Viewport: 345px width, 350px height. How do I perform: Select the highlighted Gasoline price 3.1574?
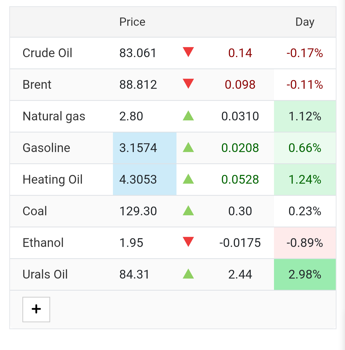(x=145, y=148)
